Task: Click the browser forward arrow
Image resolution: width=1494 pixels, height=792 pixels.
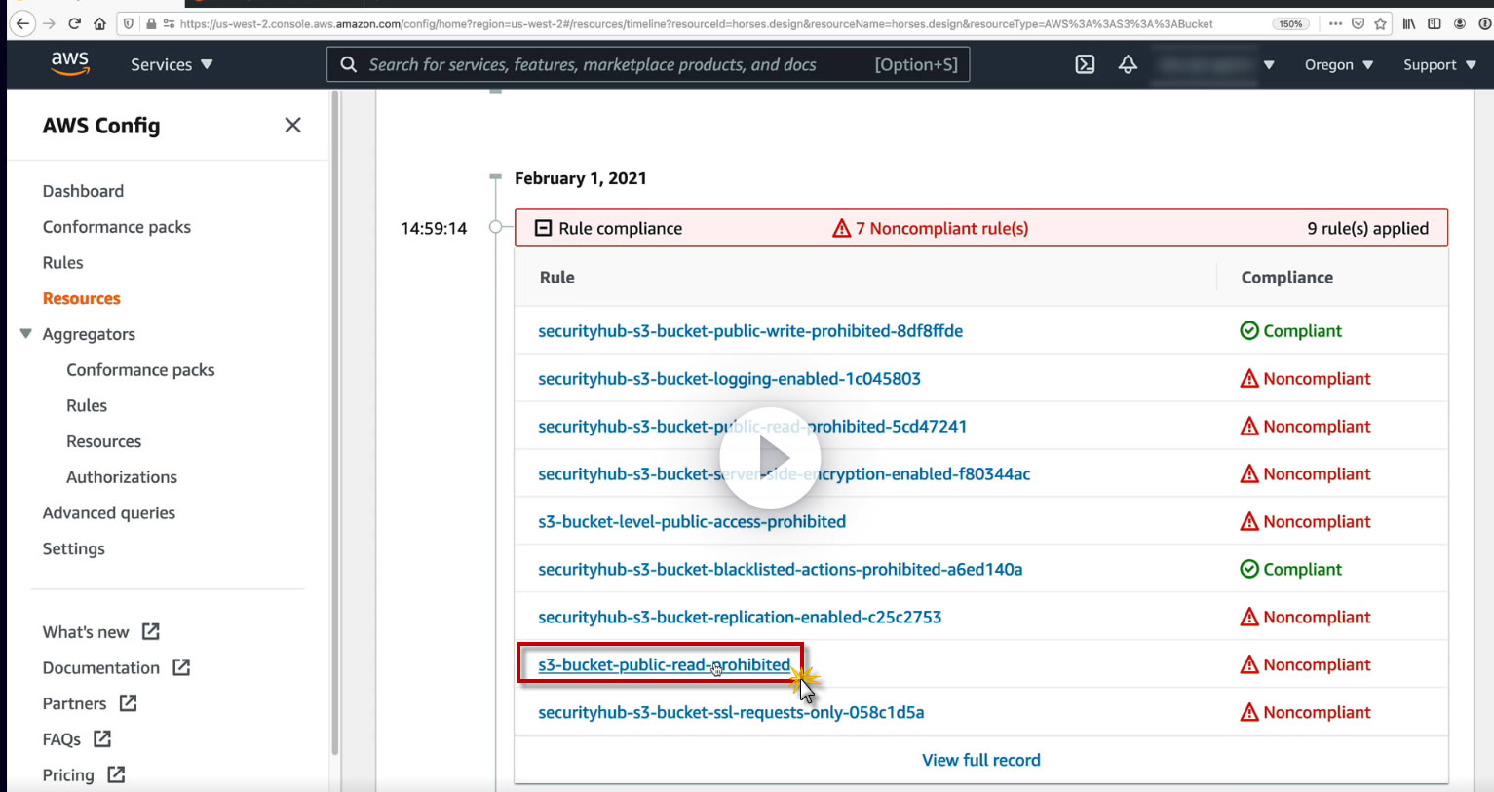Action: (49, 23)
